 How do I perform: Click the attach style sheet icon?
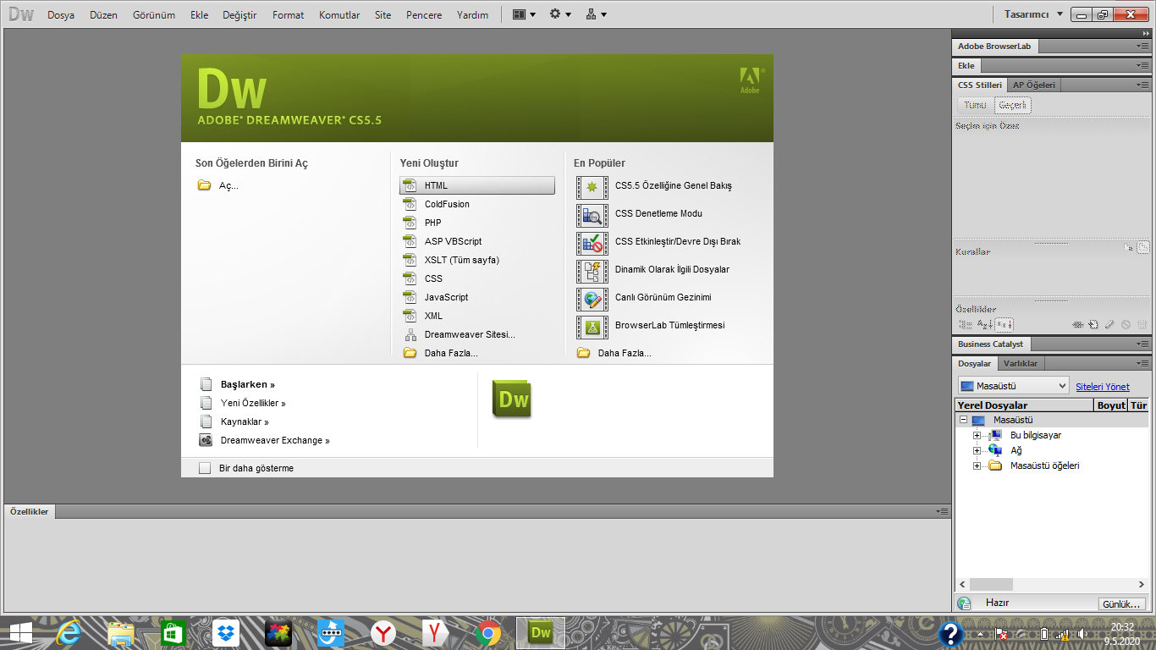pos(1078,324)
